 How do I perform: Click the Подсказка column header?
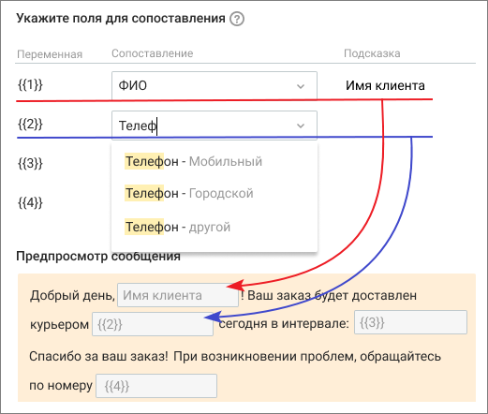point(372,53)
